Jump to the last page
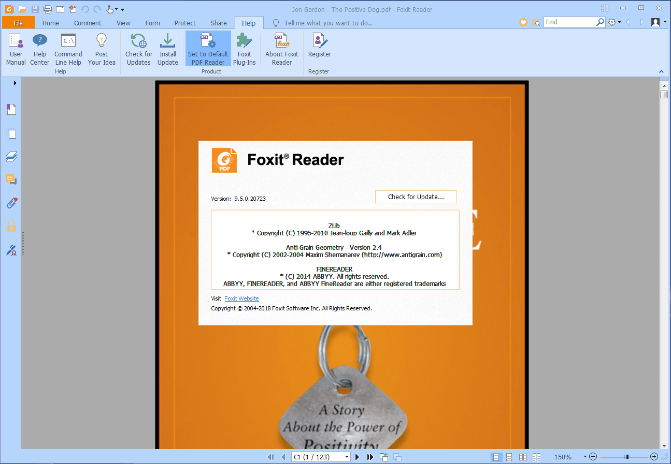This screenshot has height=464, width=671. coord(370,457)
